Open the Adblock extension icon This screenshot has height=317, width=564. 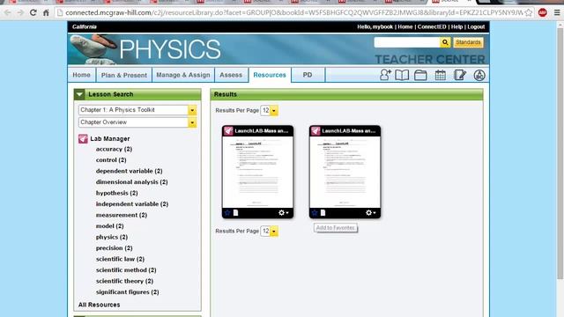543,13
